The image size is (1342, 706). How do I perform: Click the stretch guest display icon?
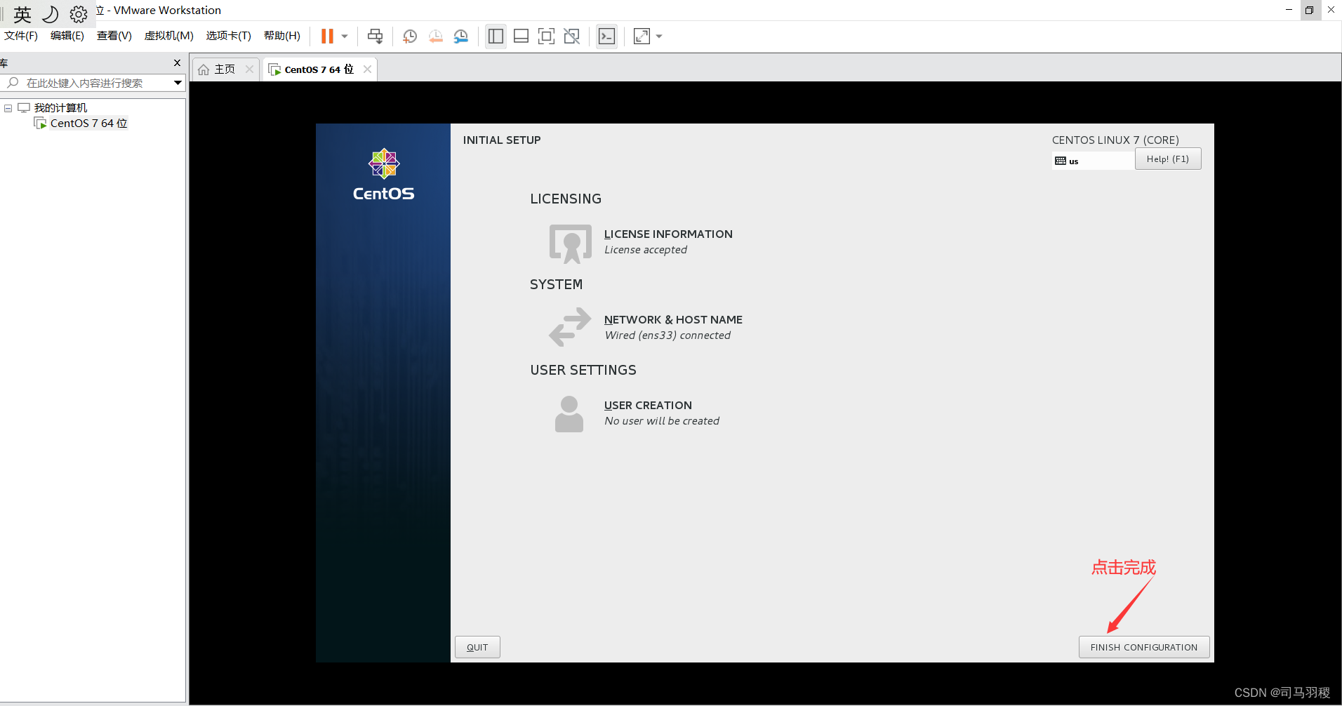[x=642, y=36]
